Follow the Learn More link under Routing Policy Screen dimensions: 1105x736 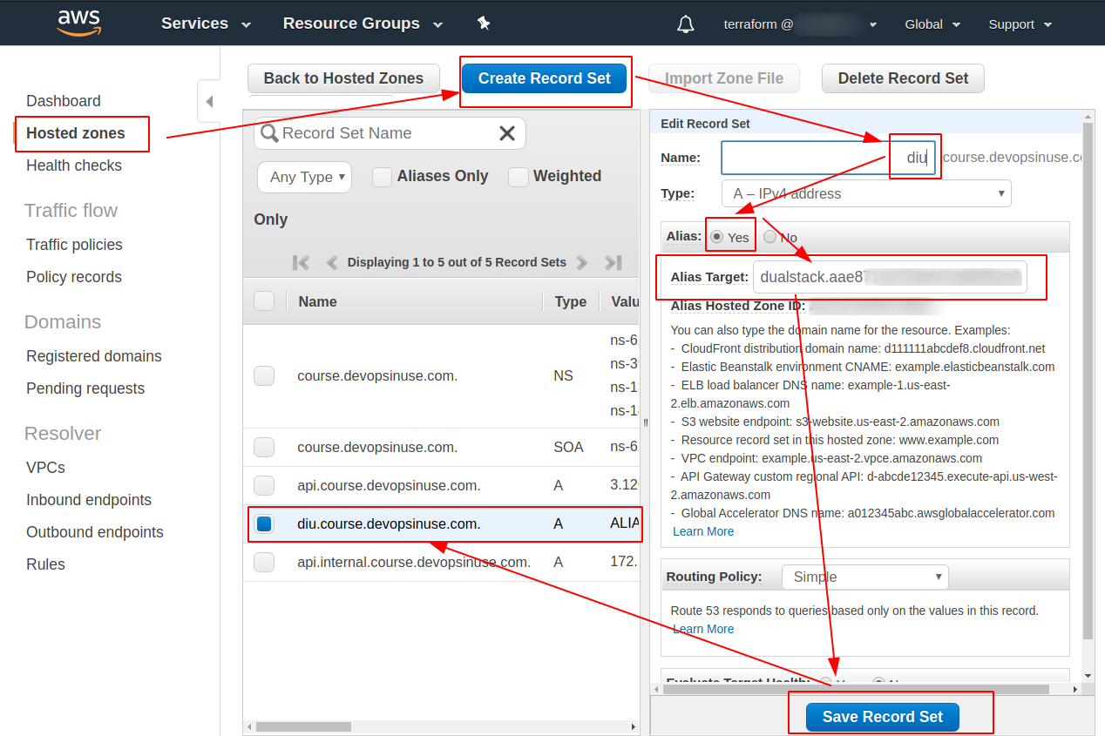click(703, 629)
